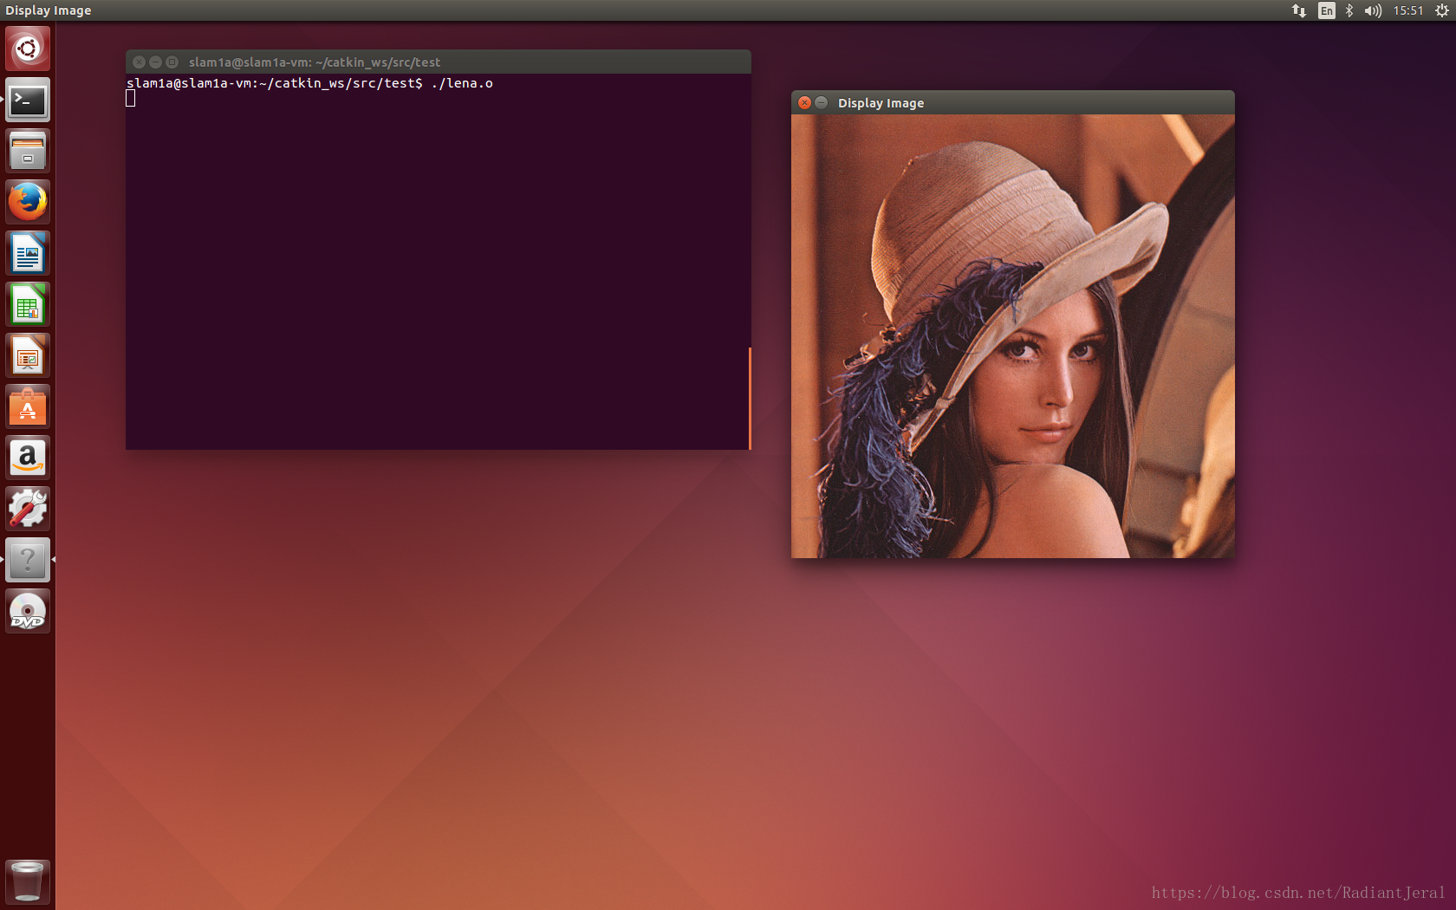1456x910 pixels.
Task: Minimize the terminal window
Action: pyautogui.click(x=155, y=62)
